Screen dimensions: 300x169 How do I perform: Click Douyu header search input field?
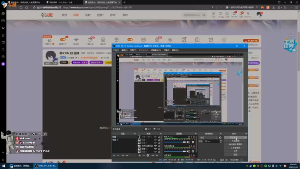[192, 15]
